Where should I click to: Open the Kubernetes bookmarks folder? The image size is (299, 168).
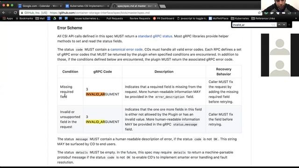tap(240, 19)
